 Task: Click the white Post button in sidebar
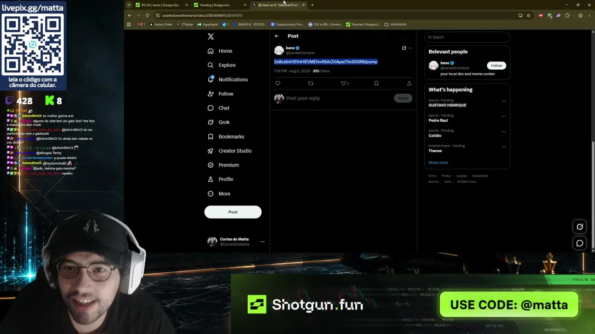tap(233, 212)
